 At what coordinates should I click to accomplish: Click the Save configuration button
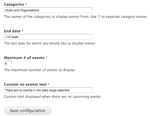(28, 110)
